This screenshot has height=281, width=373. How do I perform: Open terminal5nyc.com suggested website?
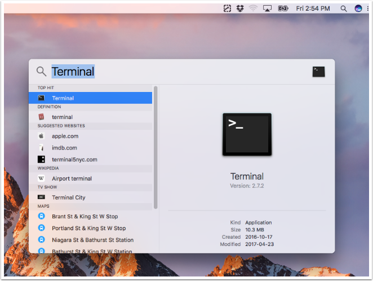tap(90, 159)
